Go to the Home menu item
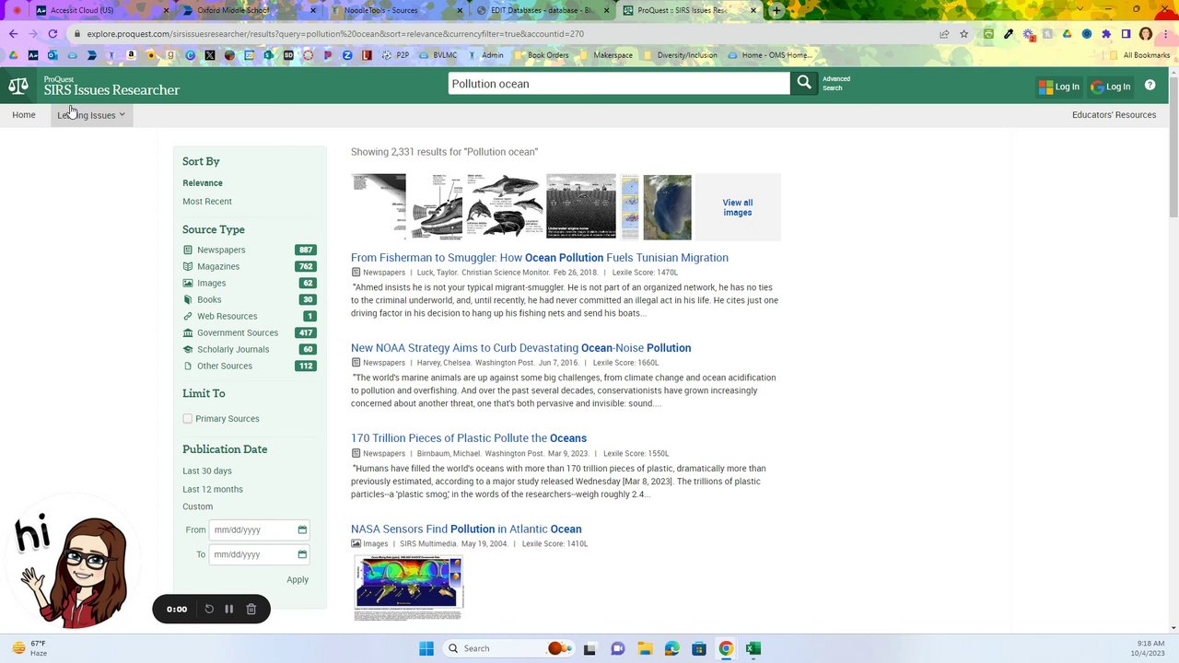The height and width of the screenshot is (663, 1179). [x=24, y=115]
